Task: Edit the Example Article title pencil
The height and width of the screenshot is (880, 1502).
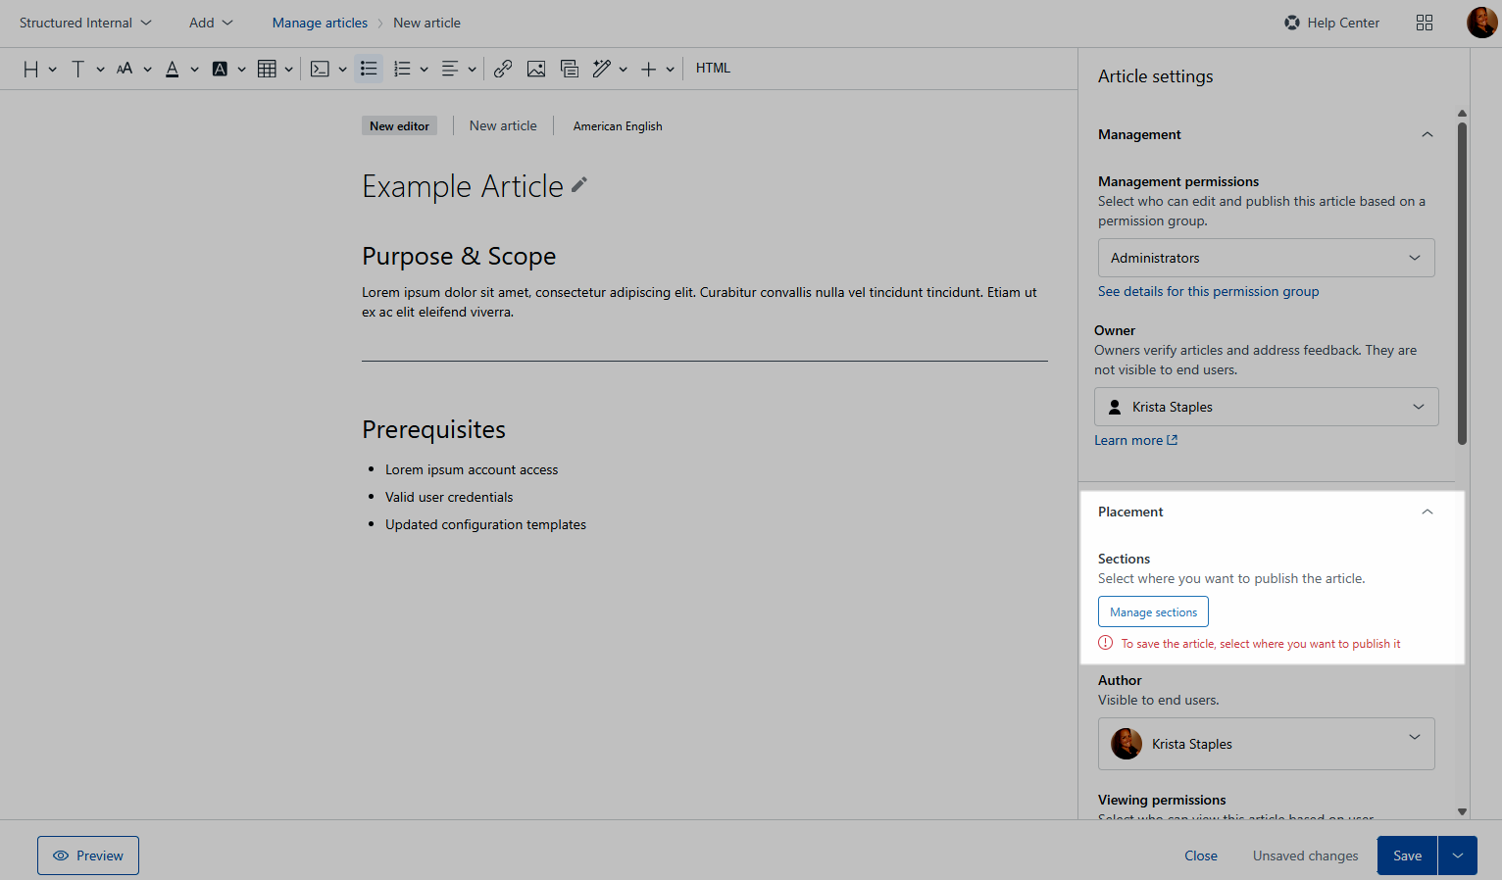Action: coord(579,184)
